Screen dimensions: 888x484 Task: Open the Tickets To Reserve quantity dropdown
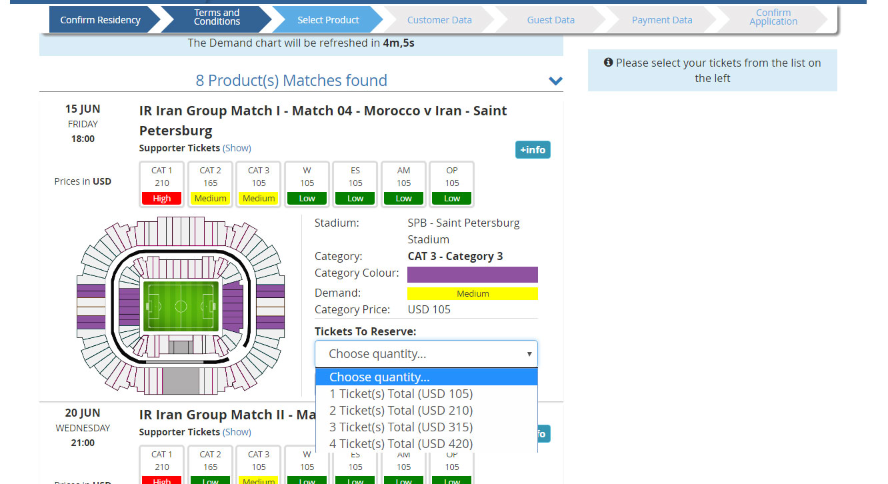click(426, 354)
